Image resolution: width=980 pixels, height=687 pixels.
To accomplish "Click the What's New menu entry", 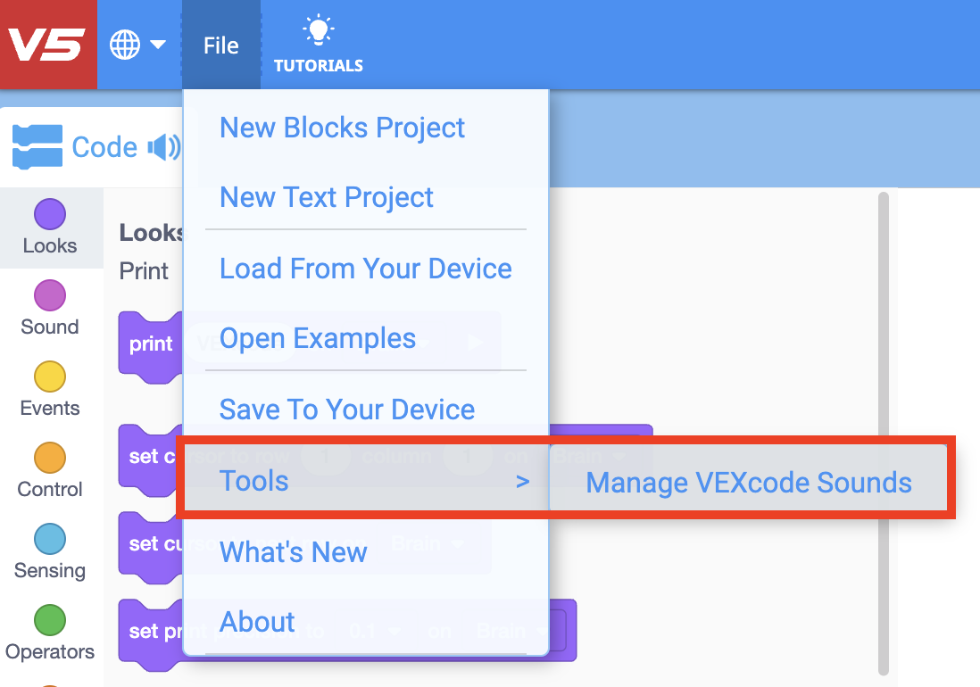I will click(x=293, y=552).
